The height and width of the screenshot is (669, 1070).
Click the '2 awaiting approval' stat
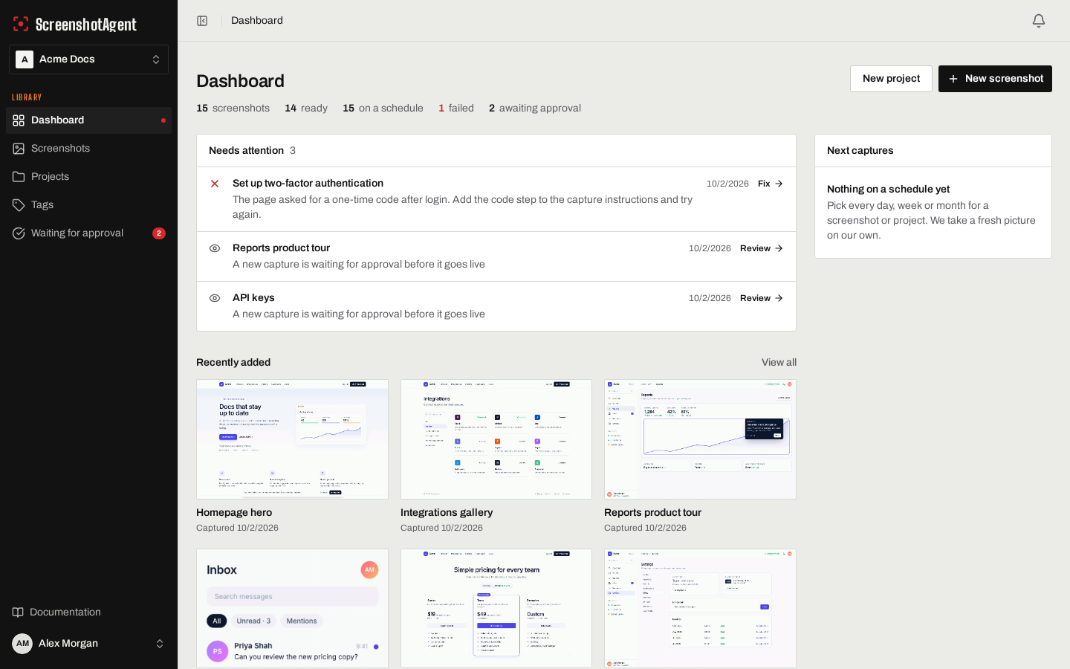(x=535, y=109)
